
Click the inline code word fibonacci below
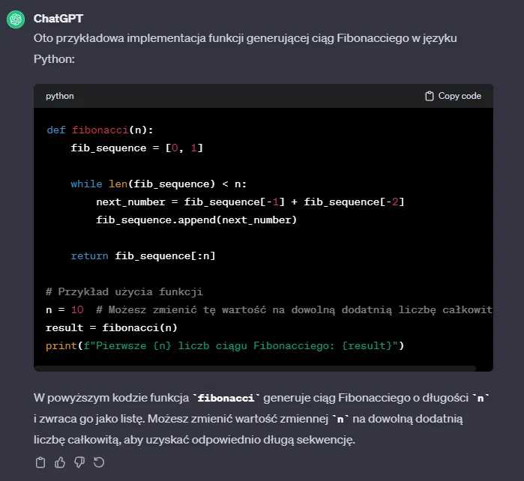click(x=227, y=397)
